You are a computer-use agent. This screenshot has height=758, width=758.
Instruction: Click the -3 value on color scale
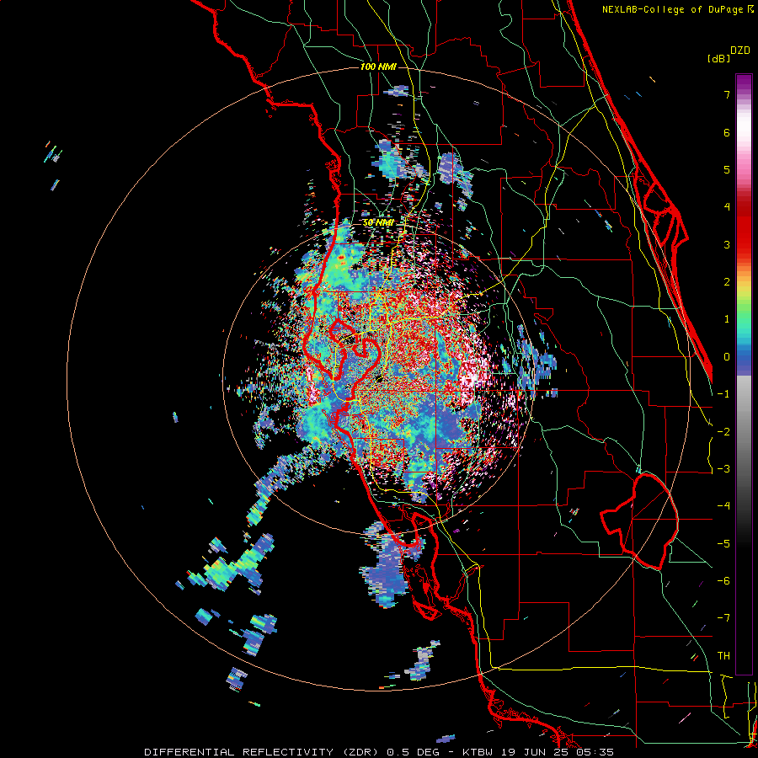(723, 469)
